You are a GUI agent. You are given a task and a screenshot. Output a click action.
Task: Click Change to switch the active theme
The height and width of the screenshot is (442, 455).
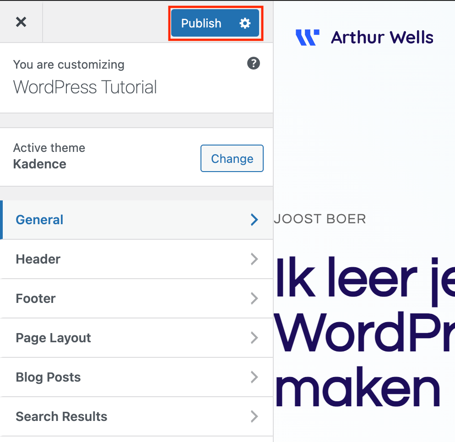click(232, 158)
